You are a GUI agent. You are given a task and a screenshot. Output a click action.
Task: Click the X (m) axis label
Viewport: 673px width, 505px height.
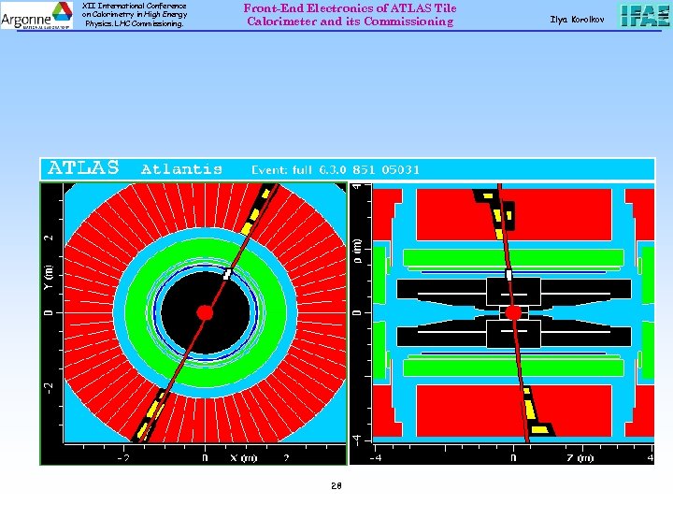[x=243, y=457]
